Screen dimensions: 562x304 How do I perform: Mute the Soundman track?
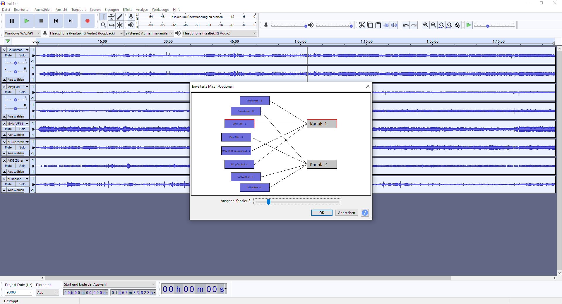[x=8, y=55]
